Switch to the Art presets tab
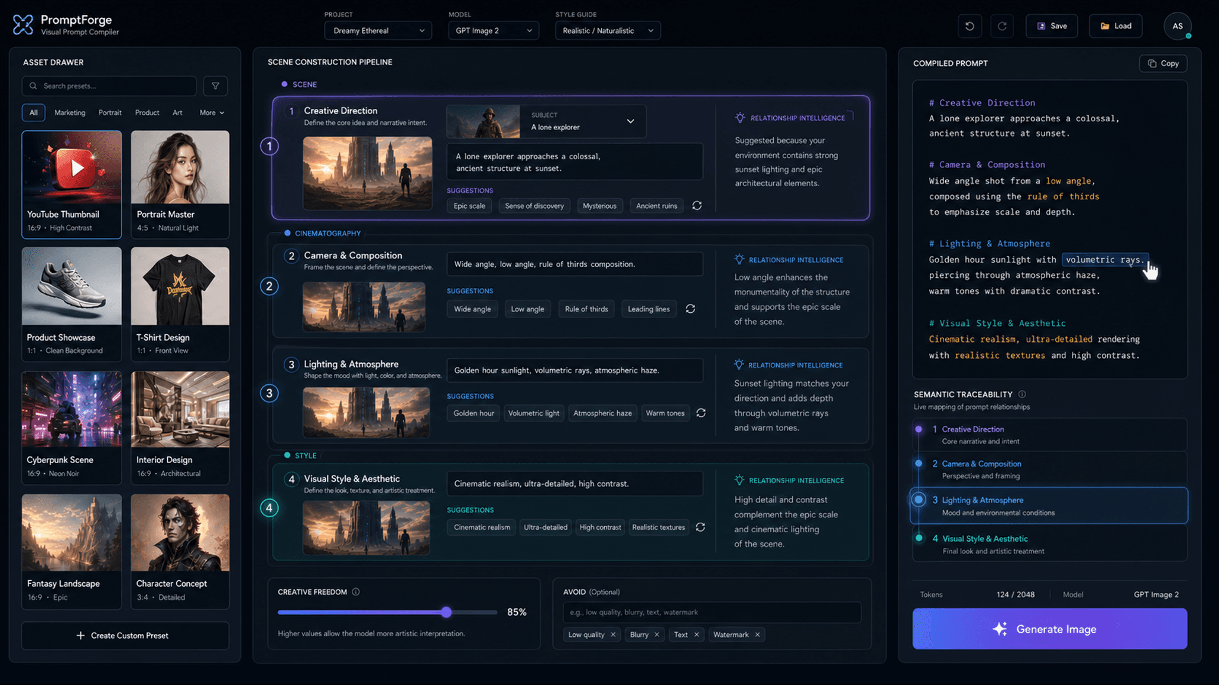1219x685 pixels. 177,112
